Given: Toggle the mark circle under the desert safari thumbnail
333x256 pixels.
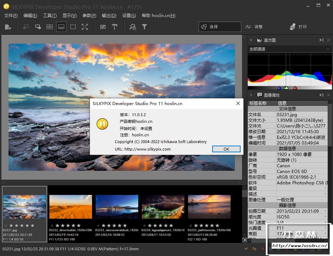Looking at the screenshot, I should [x=52, y=225].
